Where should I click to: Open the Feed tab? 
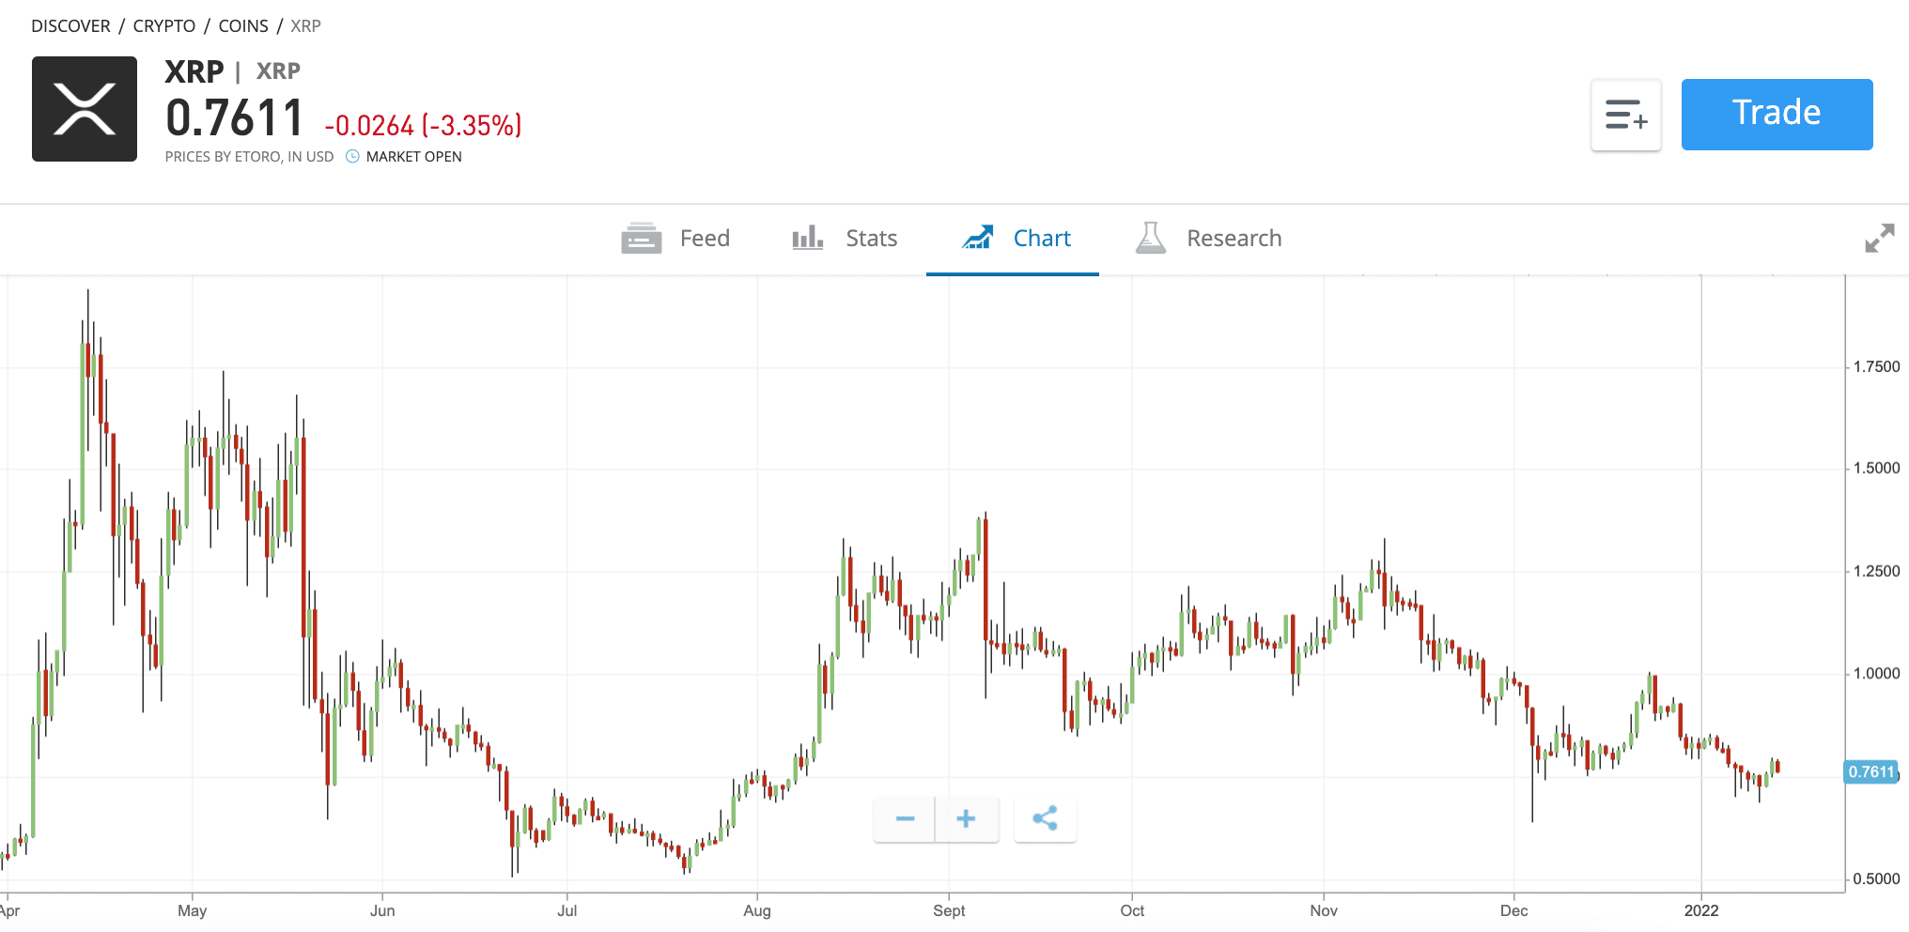[x=675, y=239]
